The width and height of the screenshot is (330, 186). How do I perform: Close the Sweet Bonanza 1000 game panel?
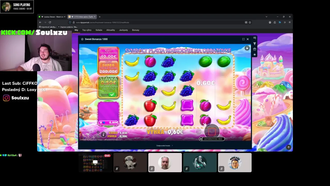click(248, 39)
